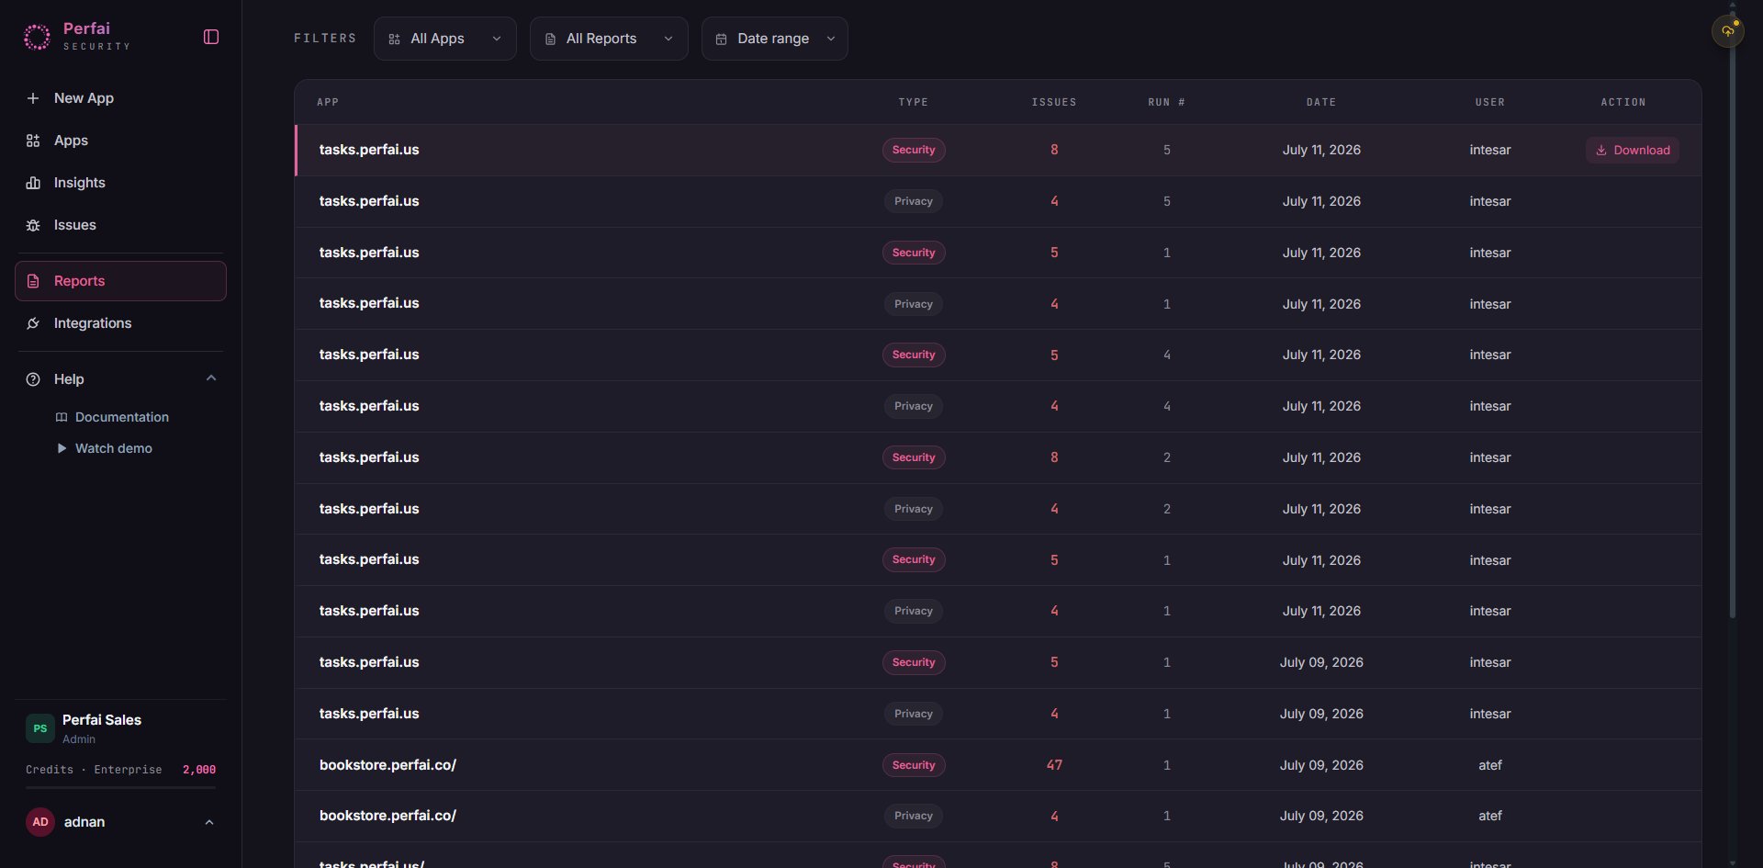Click the ISSUES column header
This screenshot has height=868, width=1763.
pos(1054,102)
